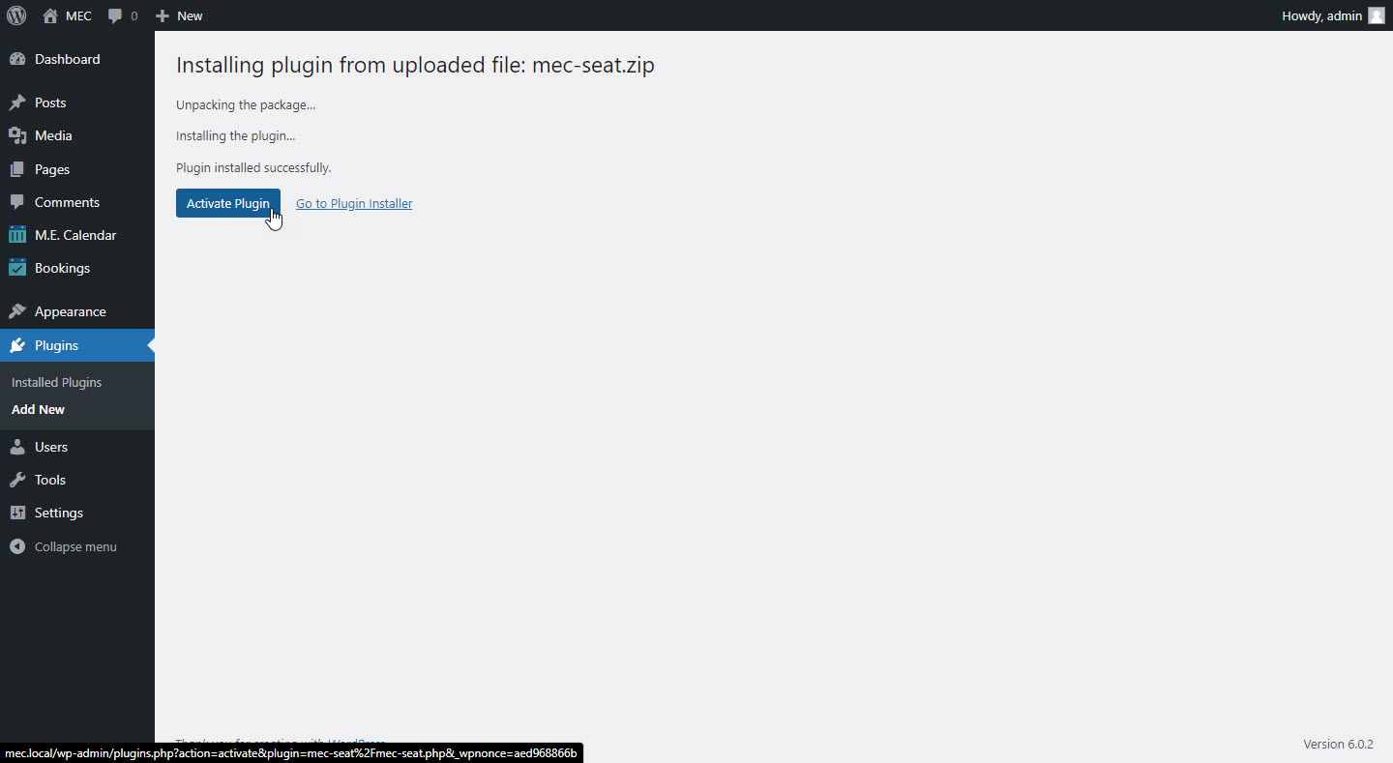
Task: Click the Bookings checkmark calendar icon
Action: pos(17,268)
